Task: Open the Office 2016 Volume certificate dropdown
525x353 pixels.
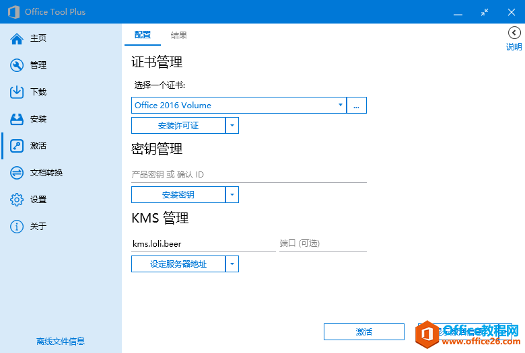Action: tap(239, 106)
